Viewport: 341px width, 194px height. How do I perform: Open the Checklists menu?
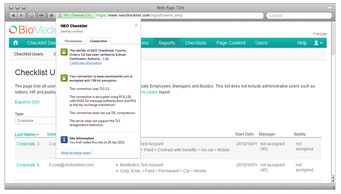[196, 43]
